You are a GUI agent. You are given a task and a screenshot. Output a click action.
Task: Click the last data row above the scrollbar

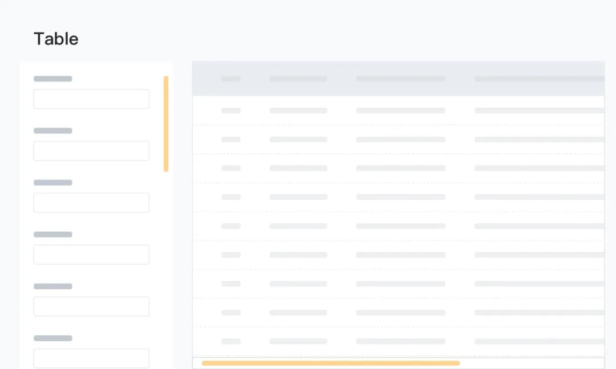pyautogui.click(x=399, y=342)
